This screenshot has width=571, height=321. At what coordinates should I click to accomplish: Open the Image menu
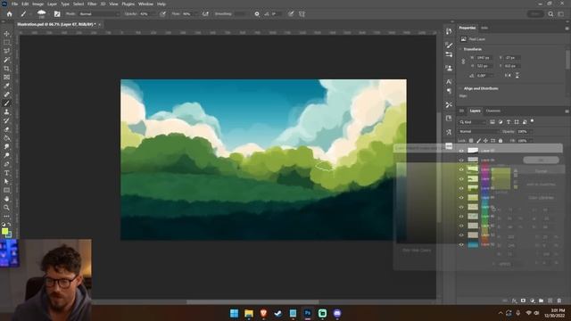(37, 4)
